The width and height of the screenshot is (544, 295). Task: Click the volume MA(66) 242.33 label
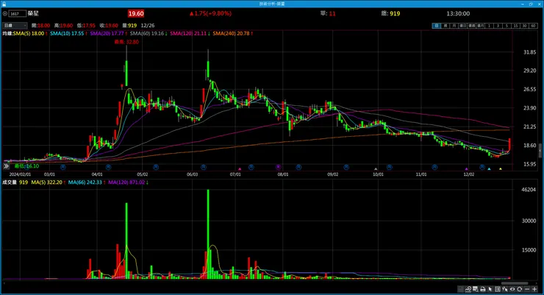(85, 182)
